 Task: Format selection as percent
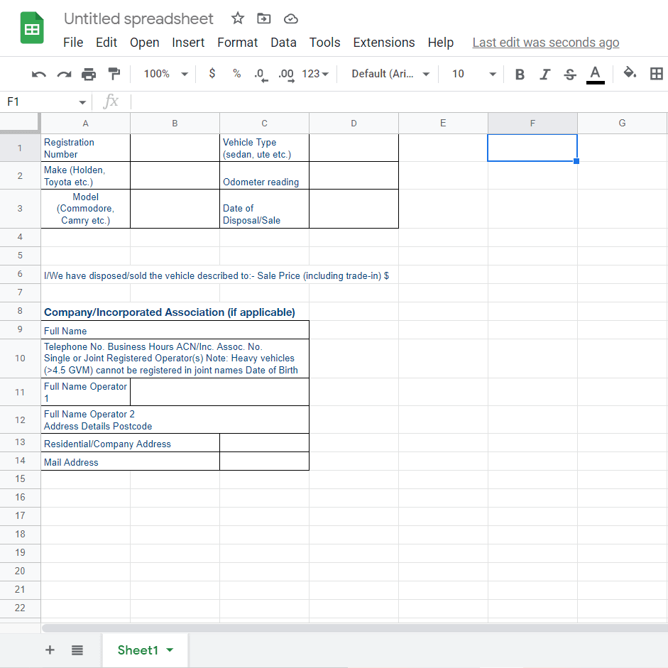click(x=237, y=74)
